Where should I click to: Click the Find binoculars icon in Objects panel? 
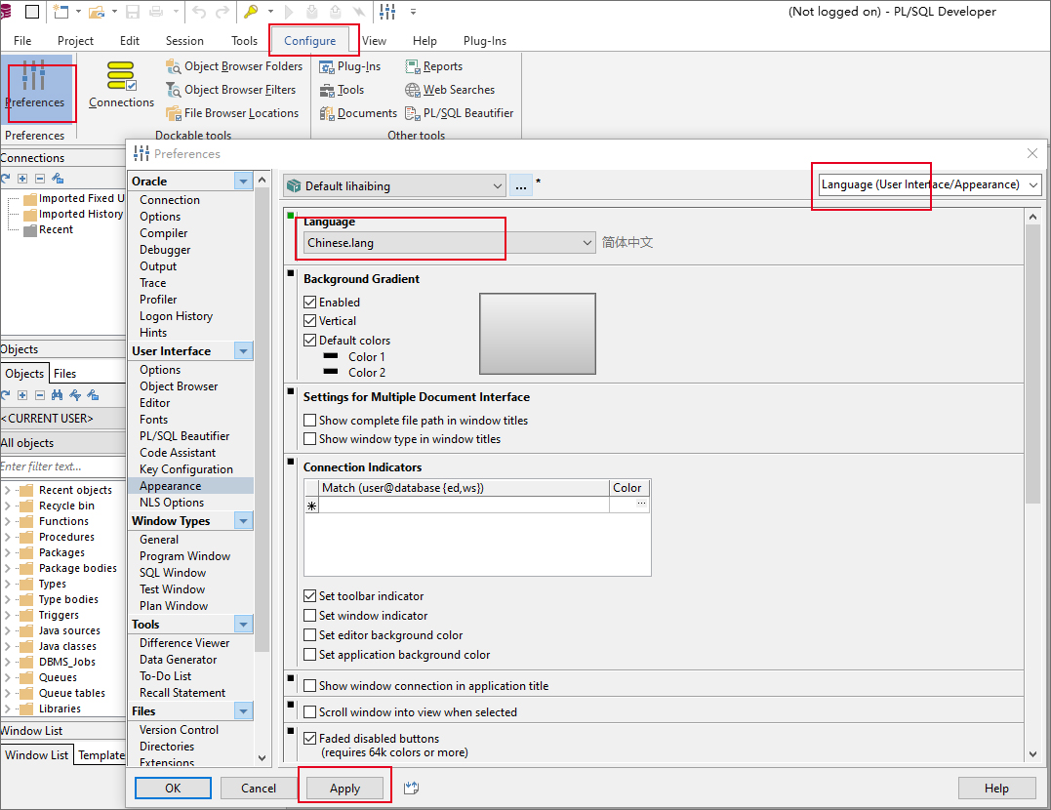pyautogui.click(x=57, y=395)
